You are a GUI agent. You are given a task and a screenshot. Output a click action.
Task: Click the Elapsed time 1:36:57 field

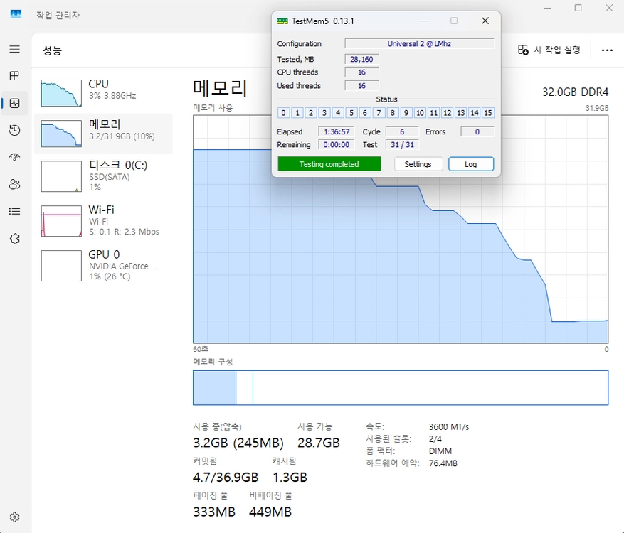tap(337, 131)
